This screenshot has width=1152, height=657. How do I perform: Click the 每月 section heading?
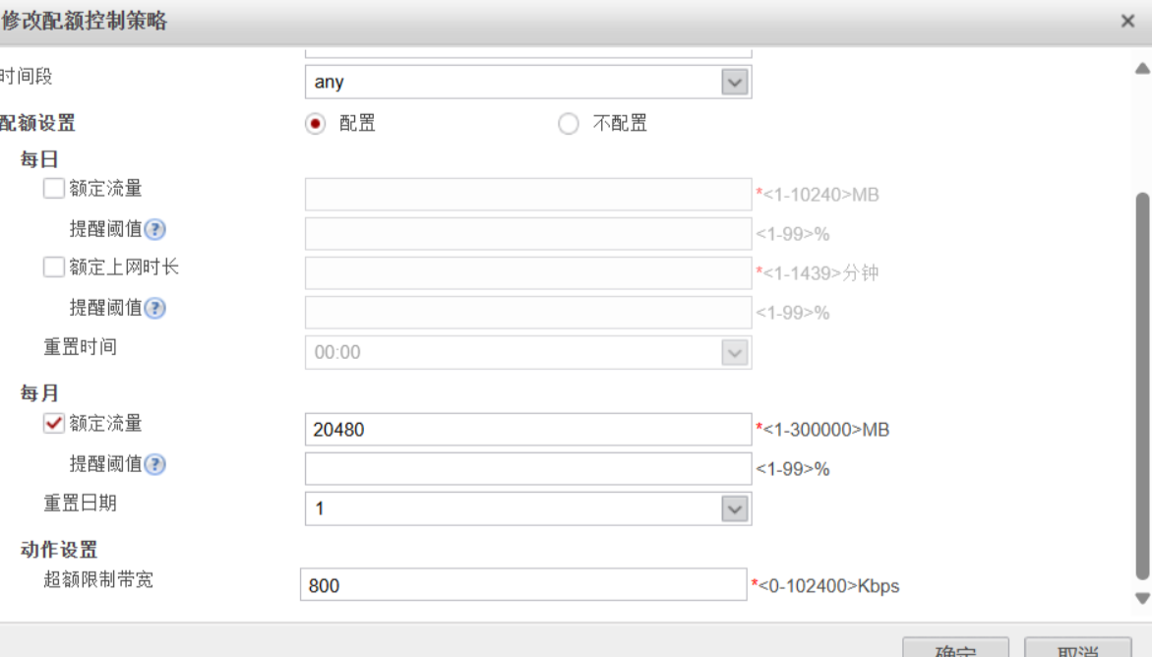click(39, 393)
